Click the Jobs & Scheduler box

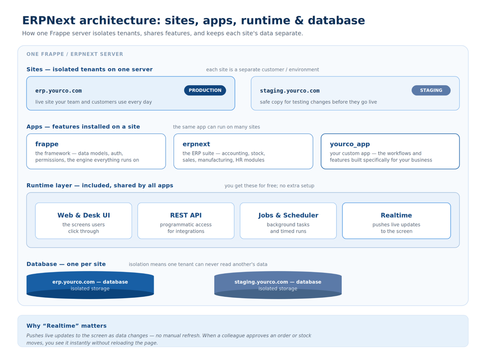pyautogui.click(x=288, y=221)
